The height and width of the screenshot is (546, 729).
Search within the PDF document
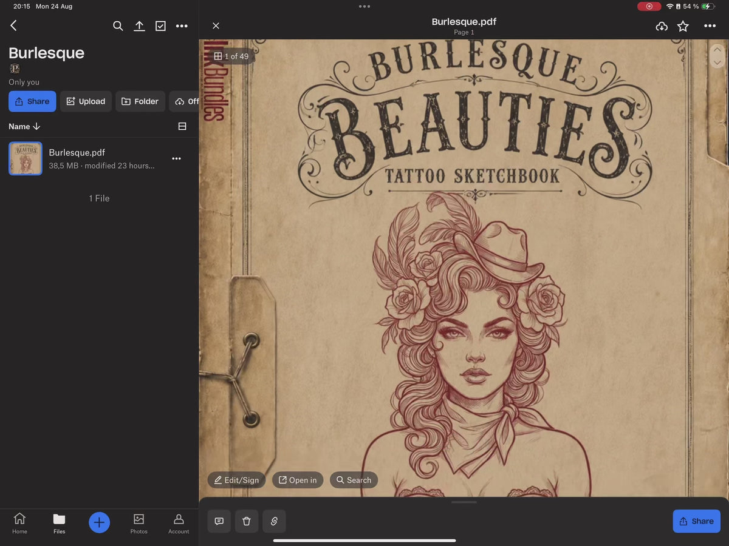click(354, 480)
